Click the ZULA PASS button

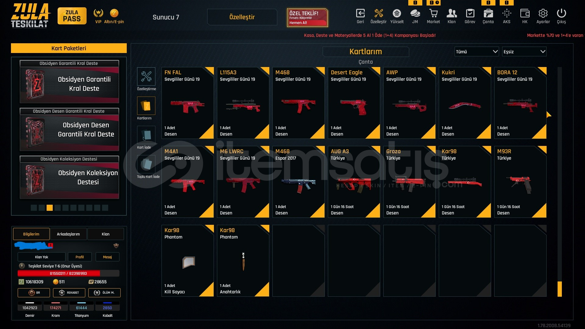(x=72, y=16)
